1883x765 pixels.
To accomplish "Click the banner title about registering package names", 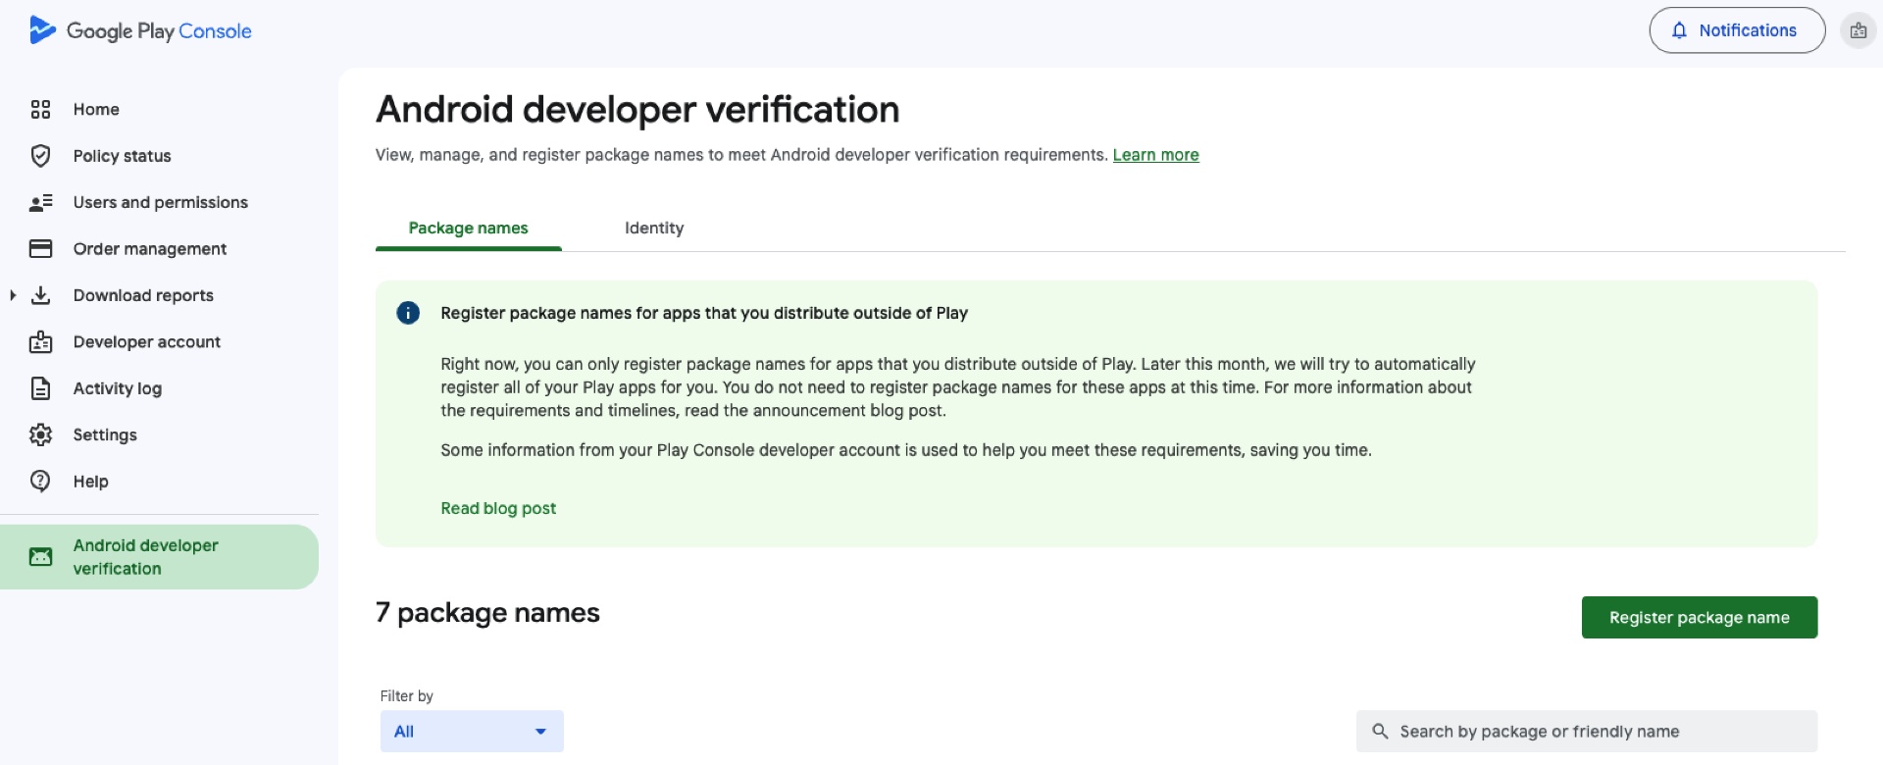I will (x=704, y=313).
